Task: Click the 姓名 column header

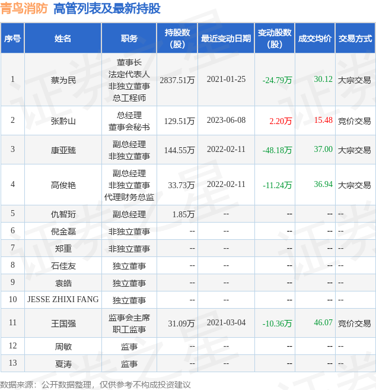Action: (x=63, y=39)
